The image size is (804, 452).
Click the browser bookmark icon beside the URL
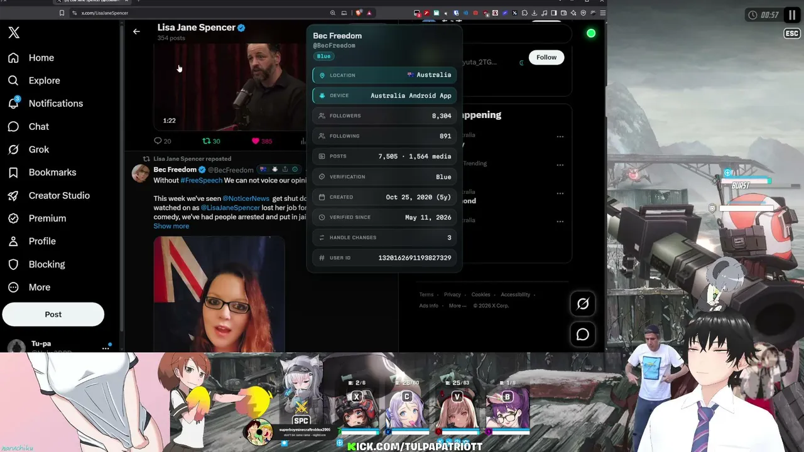(62, 13)
